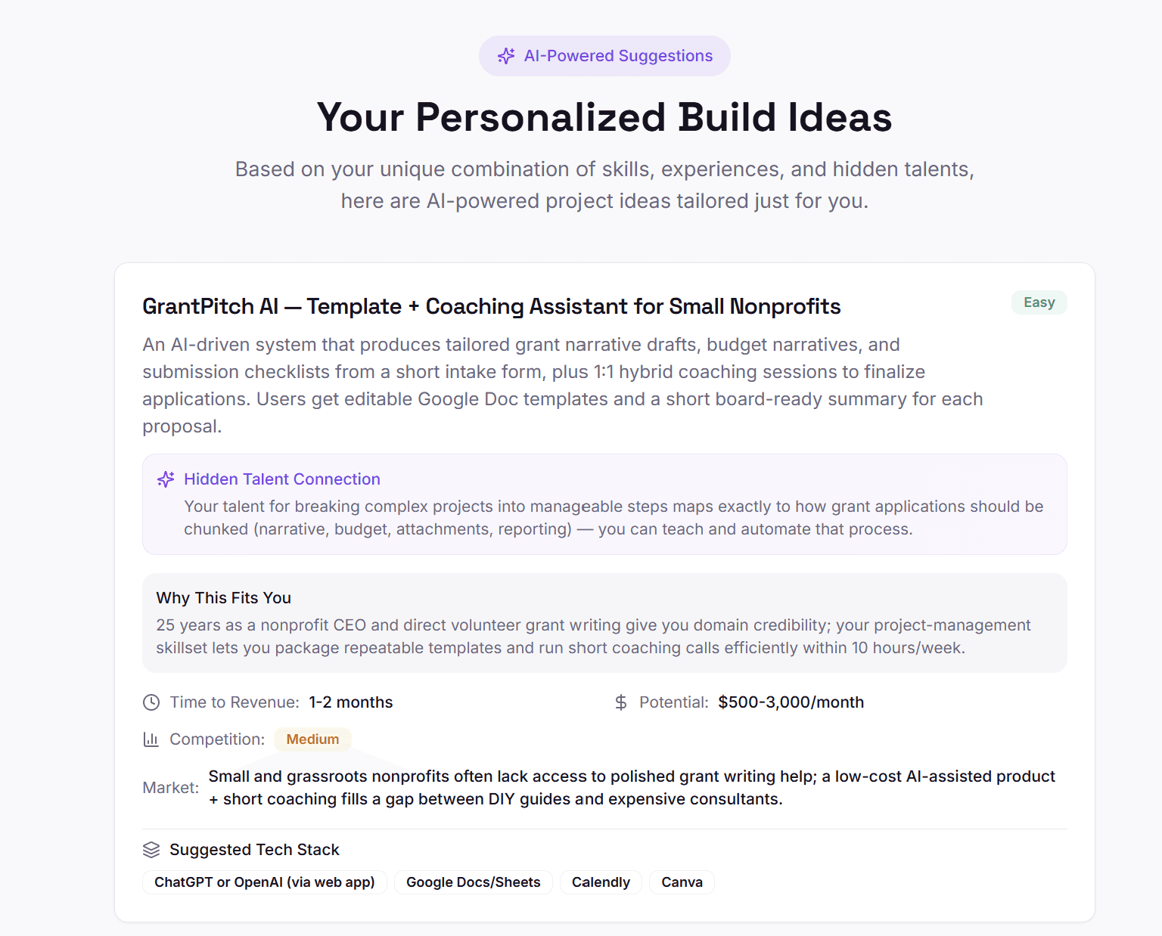Image resolution: width=1162 pixels, height=936 pixels.
Task: Click the layers icon beside Suggested Tech Stack
Action: (151, 850)
